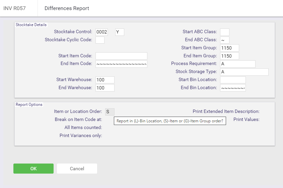Select the End Item Code field
283x188 pixels.
pos(121,64)
